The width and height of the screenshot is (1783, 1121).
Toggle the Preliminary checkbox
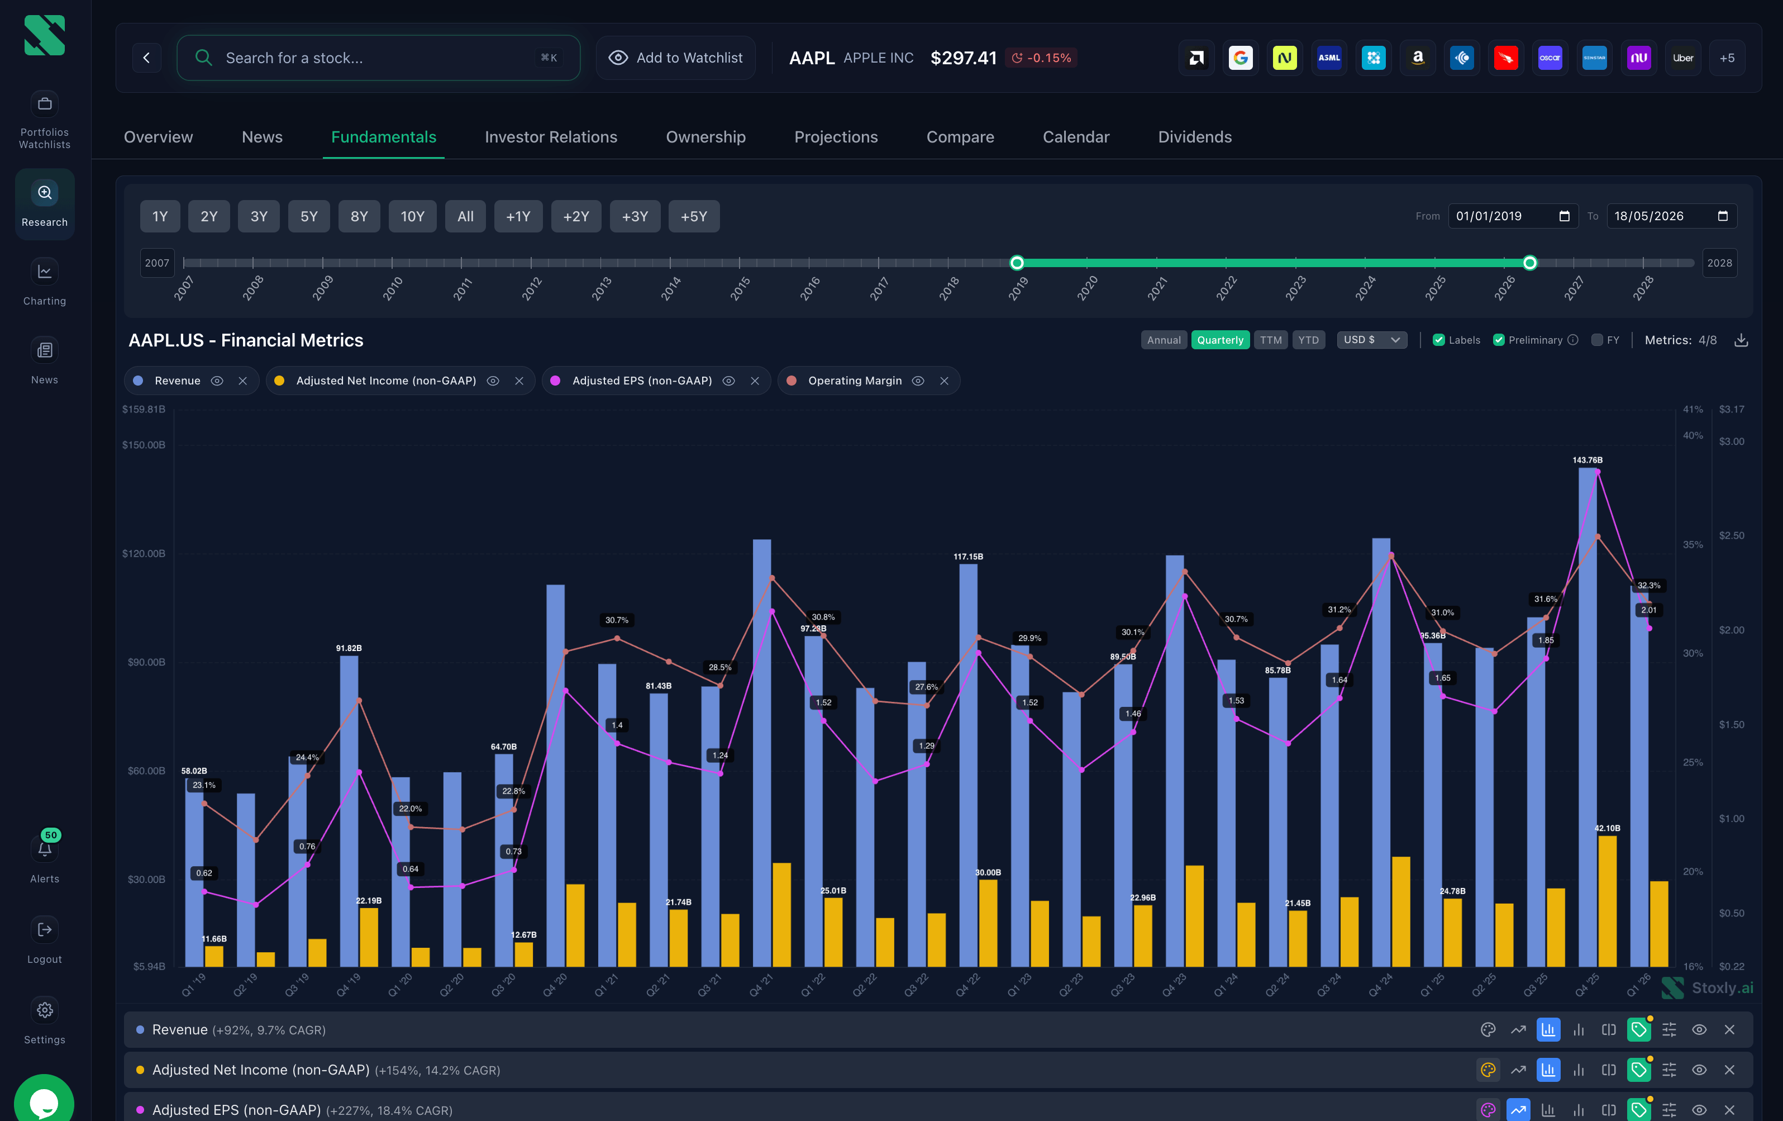click(x=1499, y=340)
